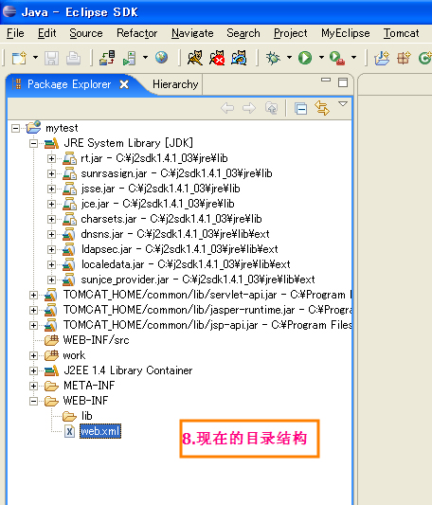This screenshot has height=505, width=432.
Task: Click the Back arrow in Package Explorer
Action: (x=227, y=108)
